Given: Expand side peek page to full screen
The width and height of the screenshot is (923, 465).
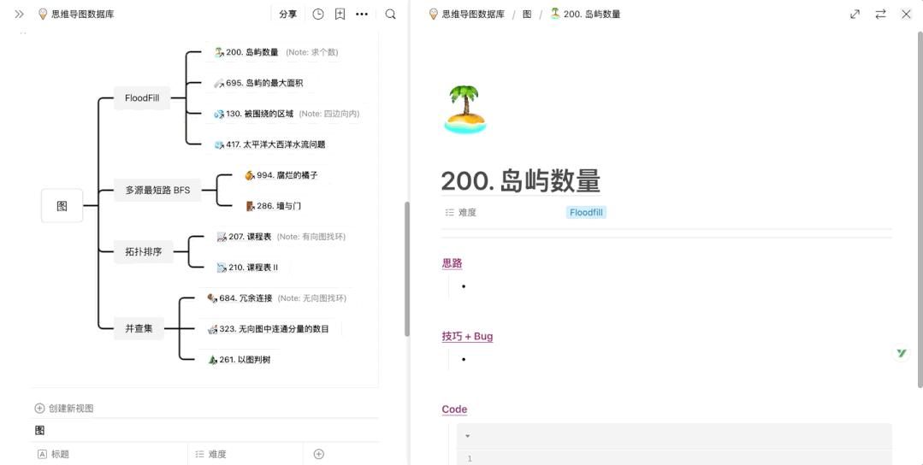Looking at the screenshot, I should [855, 14].
